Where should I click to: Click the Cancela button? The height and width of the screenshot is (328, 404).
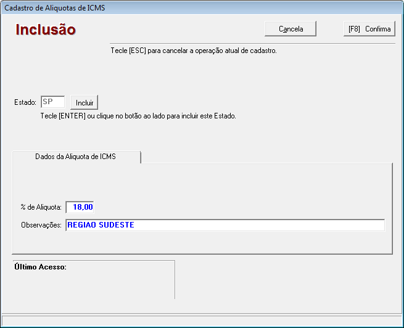tap(291, 29)
